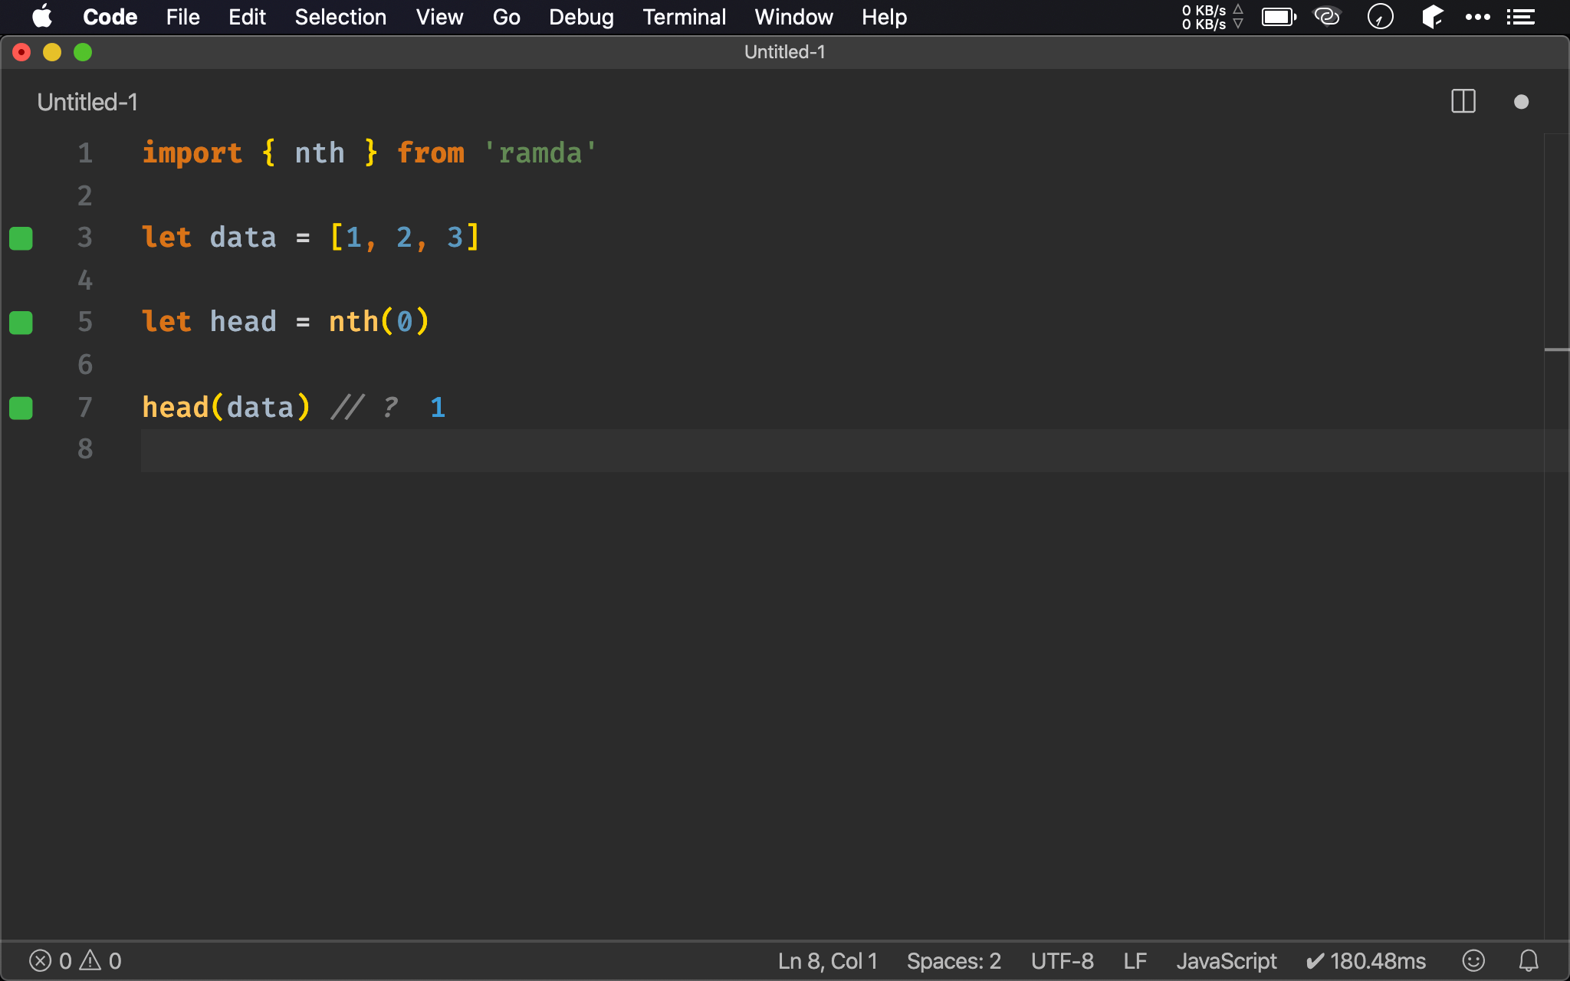The height and width of the screenshot is (981, 1570).
Task: Select language mode JavaScript
Action: pyautogui.click(x=1227, y=961)
